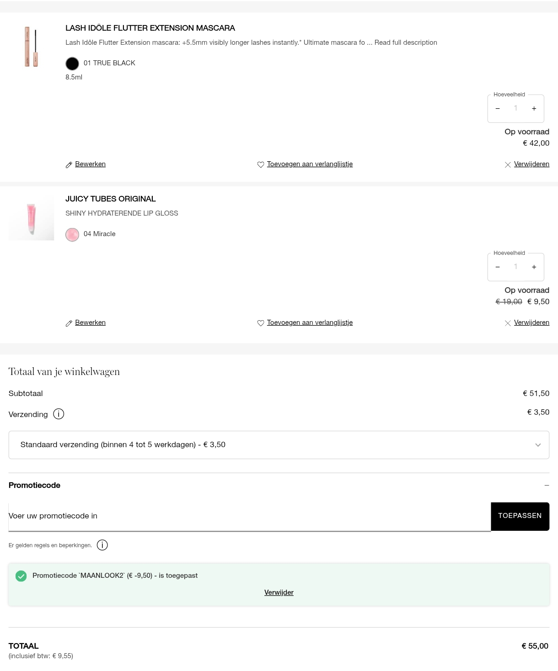558x671 pixels.
Task: Click the shipping info icon next to Verzending
Action: coord(59,414)
